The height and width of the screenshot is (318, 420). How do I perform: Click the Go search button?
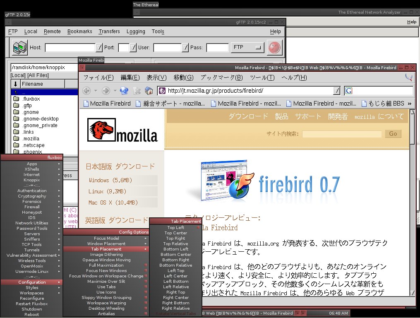pyautogui.click(x=393, y=133)
